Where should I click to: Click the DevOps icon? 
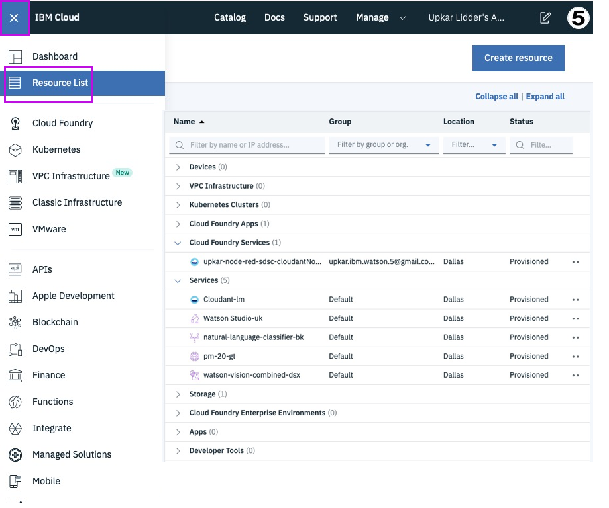(15, 349)
